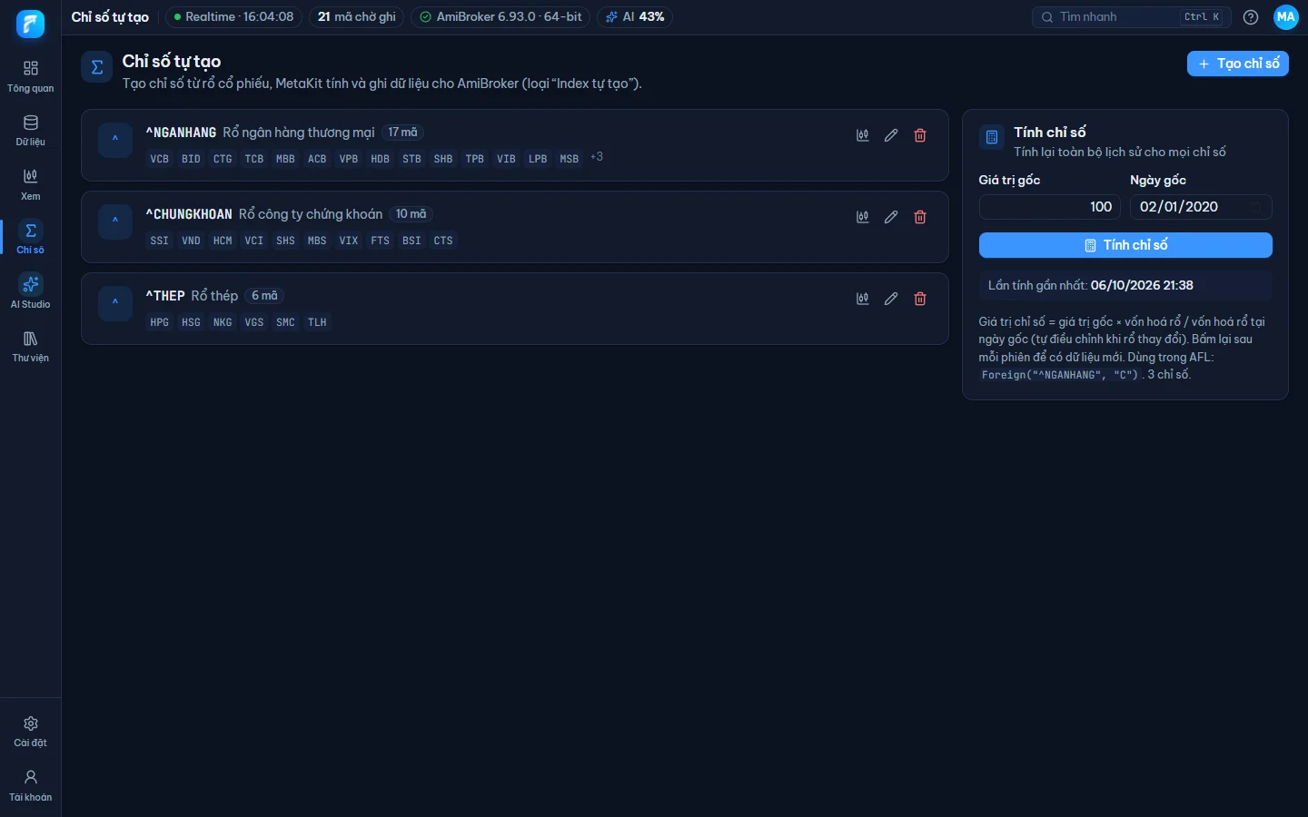
Task: Go to the Dữ liệu sidebar section
Action: 31,131
